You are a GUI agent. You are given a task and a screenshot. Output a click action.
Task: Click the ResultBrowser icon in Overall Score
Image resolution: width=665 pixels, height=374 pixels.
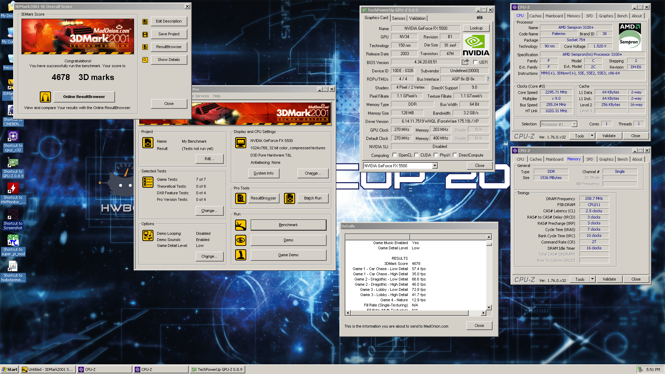(x=145, y=47)
